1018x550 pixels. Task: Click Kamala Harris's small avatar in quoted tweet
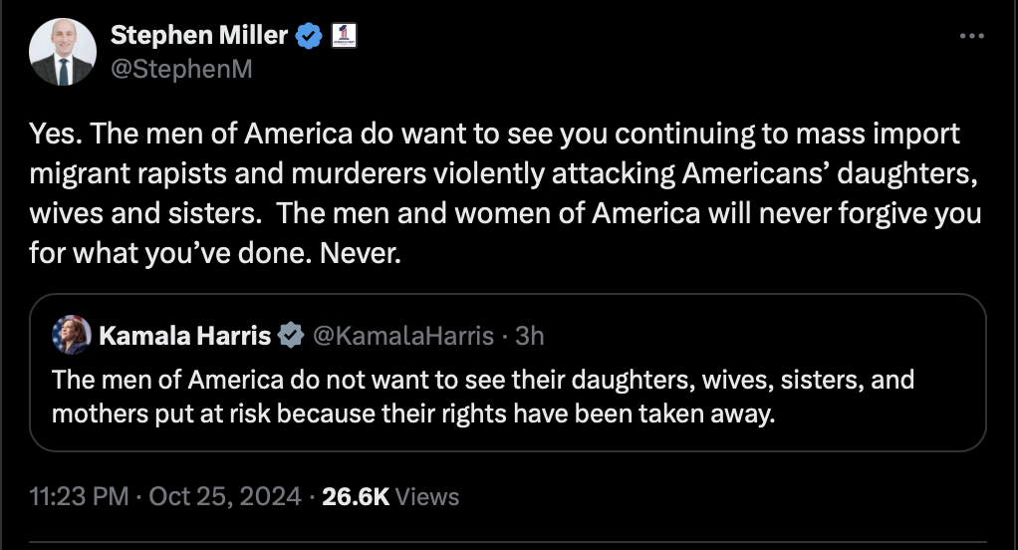[71, 335]
